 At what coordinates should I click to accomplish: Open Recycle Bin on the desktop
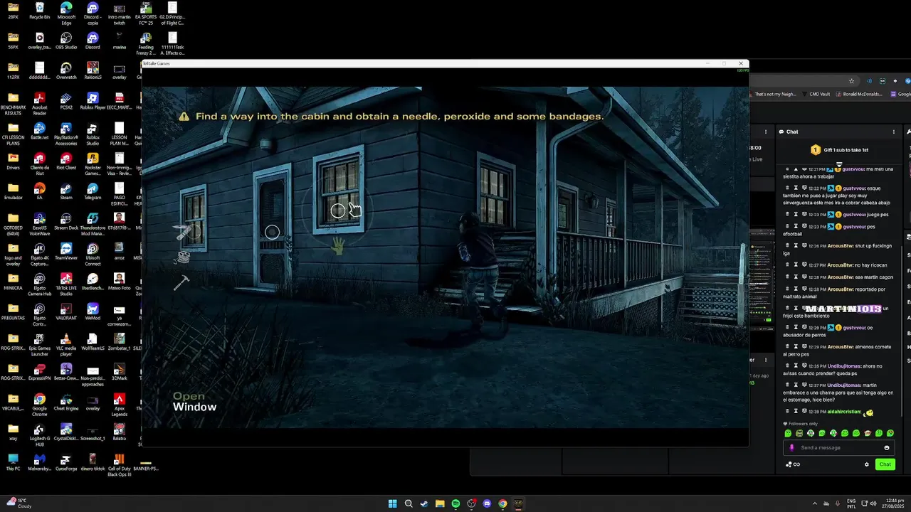click(x=40, y=11)
